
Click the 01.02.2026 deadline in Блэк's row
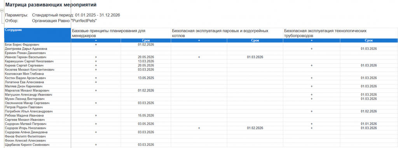tap(146, 44)
